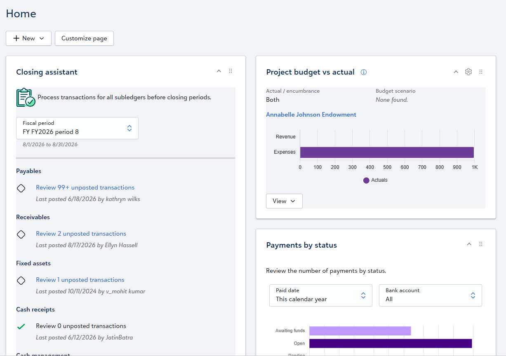The width and height of the screenshot is (506, 356).
Task: Collapse the Project budget vs actual panel
Action: click(456, 72)
